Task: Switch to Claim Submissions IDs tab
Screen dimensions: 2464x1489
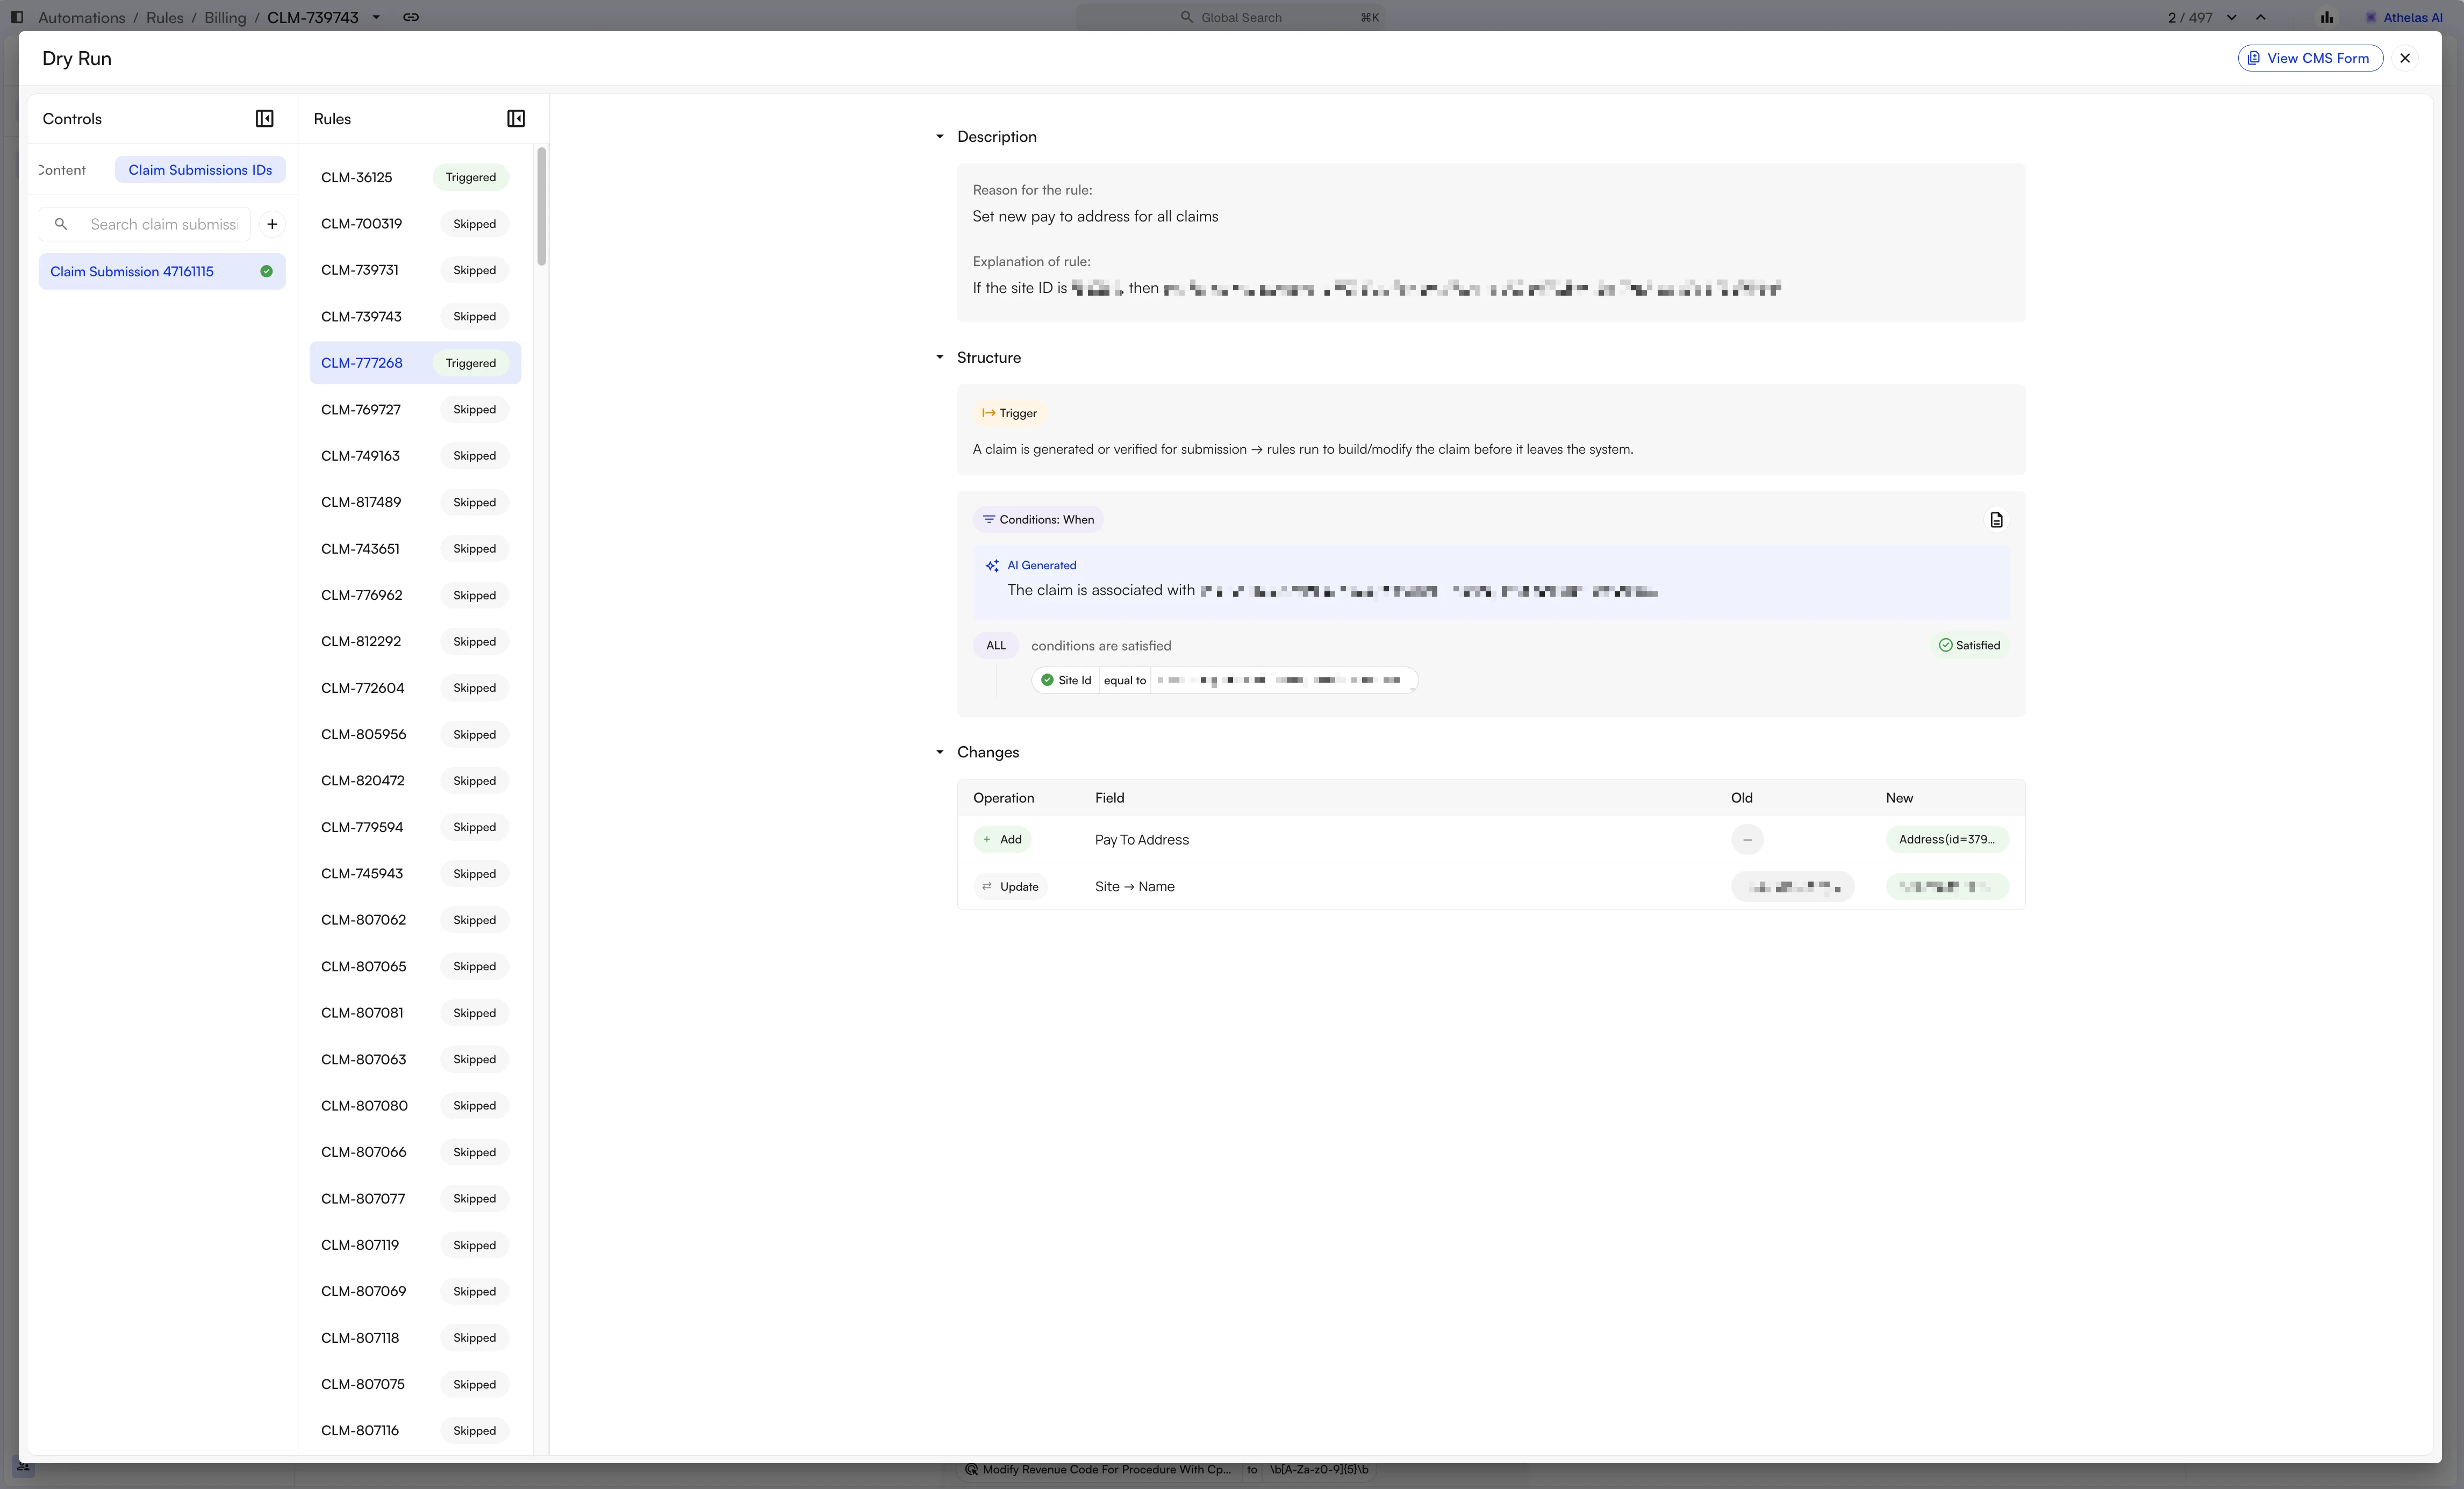Action: (200, 170)
